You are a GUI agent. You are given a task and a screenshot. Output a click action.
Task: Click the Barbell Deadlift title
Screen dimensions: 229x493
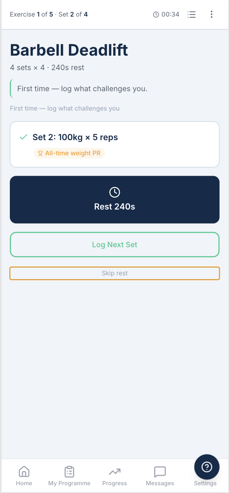pyautogui.click(x=69, y=50)
